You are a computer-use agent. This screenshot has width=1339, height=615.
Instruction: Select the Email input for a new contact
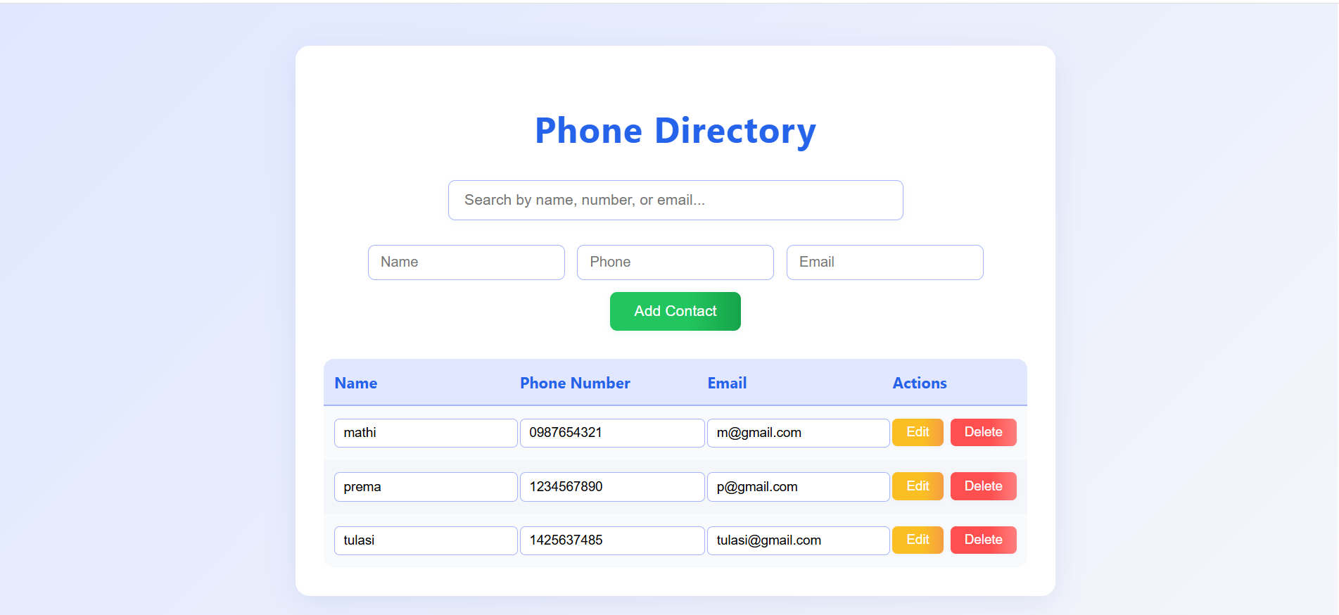point(884,262)
